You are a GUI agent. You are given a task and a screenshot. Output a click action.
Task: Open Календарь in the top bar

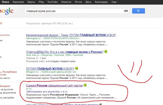(x=101, y=2)
